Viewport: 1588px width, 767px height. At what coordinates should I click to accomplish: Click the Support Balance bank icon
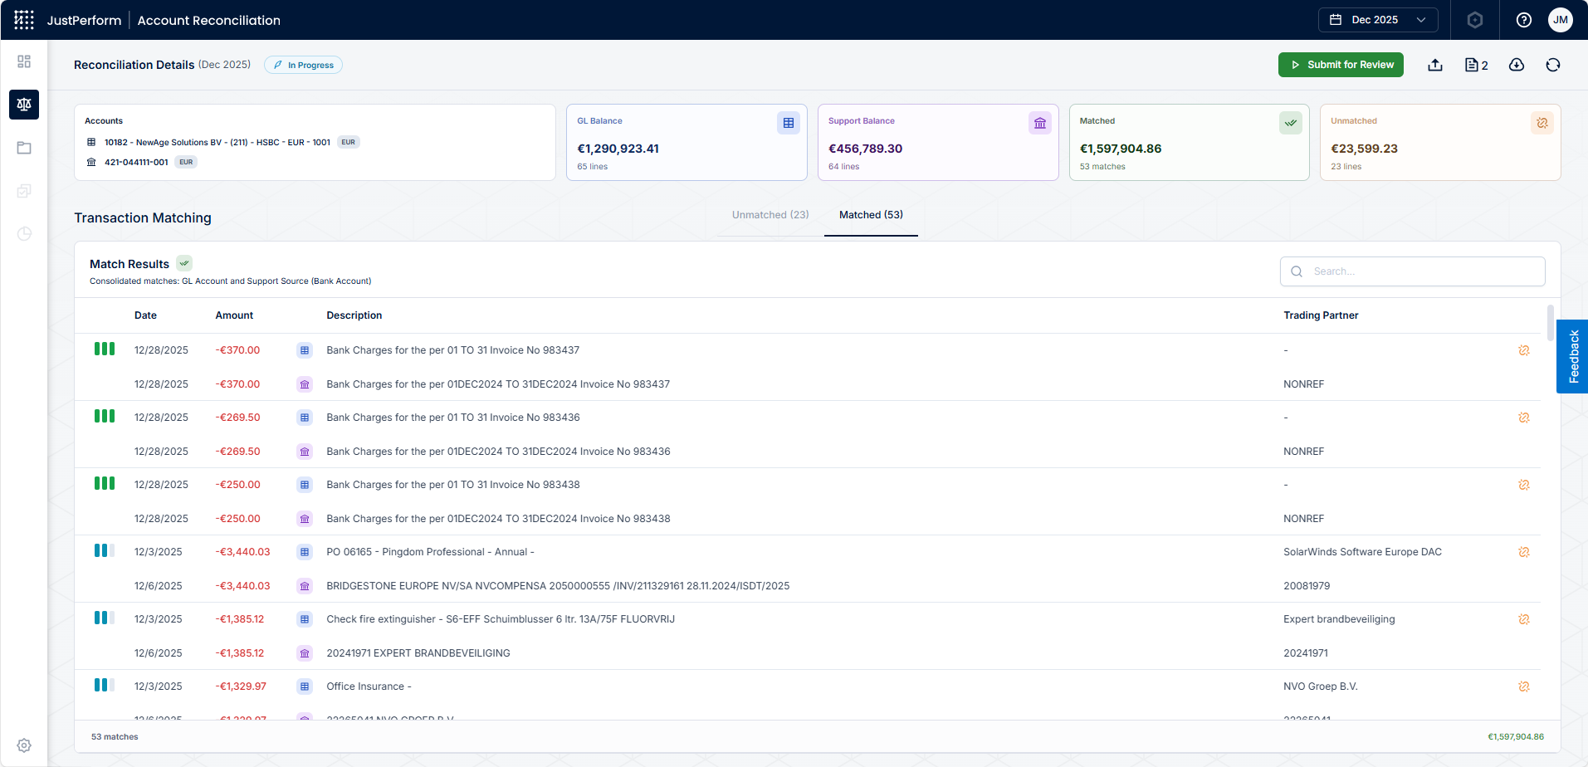1040,123
